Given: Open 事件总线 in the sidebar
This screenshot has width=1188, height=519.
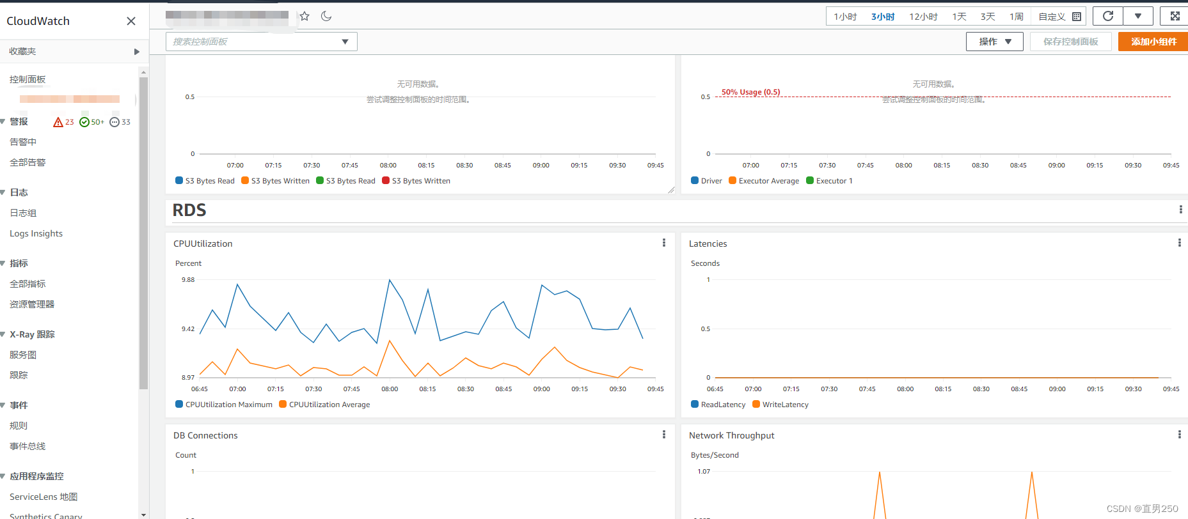Looking at the screenshot, I should [x=28, y=446].
